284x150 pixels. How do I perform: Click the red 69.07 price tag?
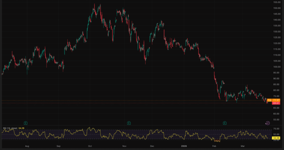tap(276, 103)
